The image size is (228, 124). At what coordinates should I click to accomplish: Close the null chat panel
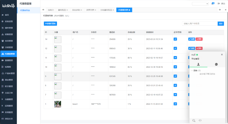[x=222, y=55]
